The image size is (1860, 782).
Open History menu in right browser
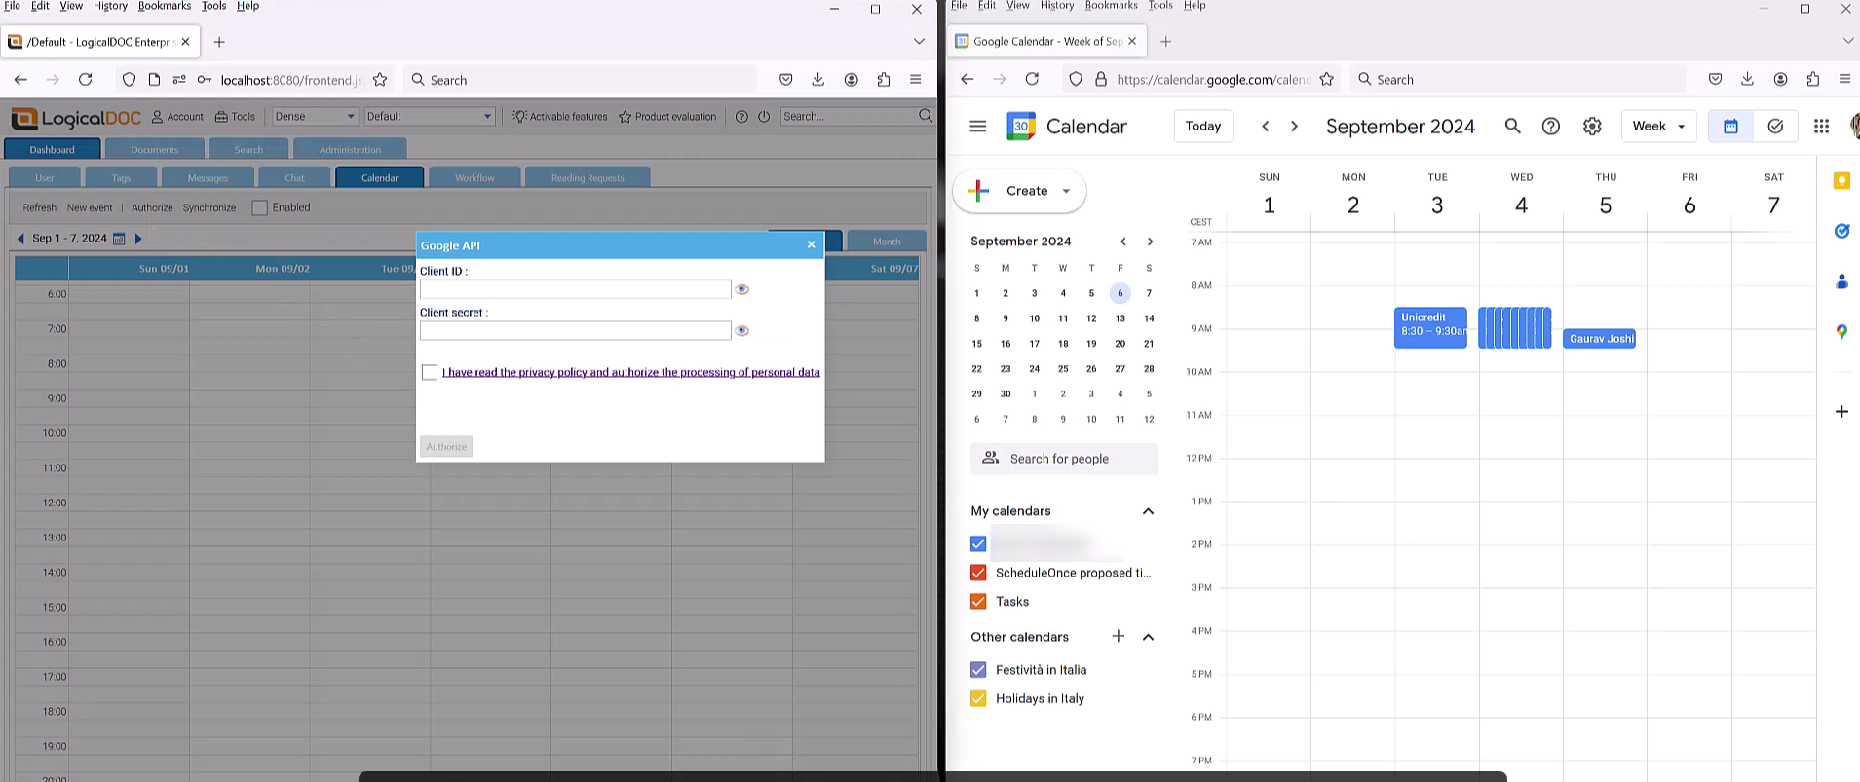pyautogui.click(x=1057, y=6)
